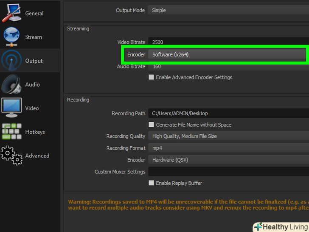
Task: Select the Hotkeys keyboard icon
Action: 11,132
